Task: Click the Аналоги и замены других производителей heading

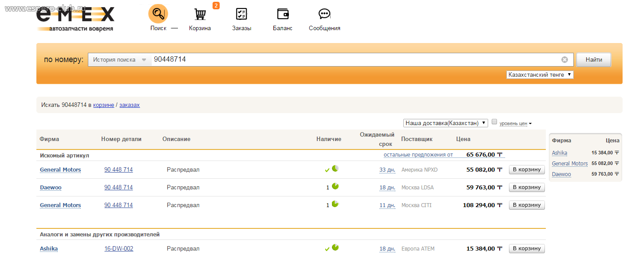Action: click(100, 234)
